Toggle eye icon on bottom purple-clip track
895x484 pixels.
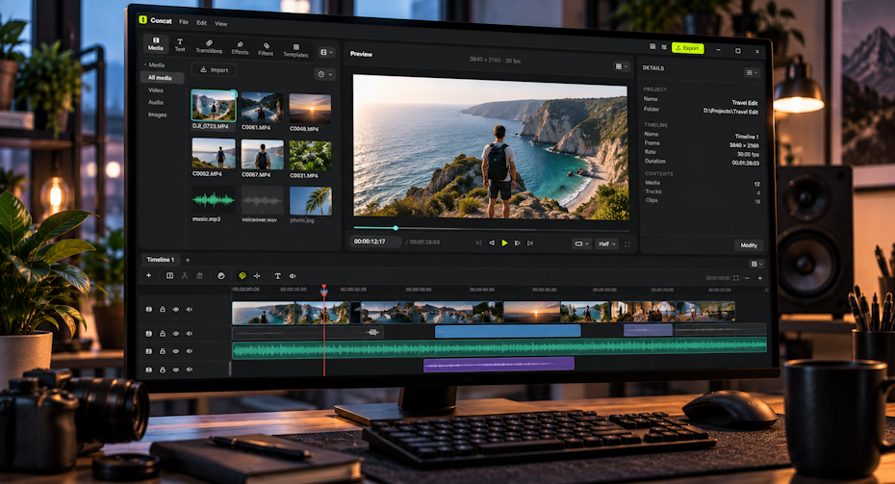point(176,369)
